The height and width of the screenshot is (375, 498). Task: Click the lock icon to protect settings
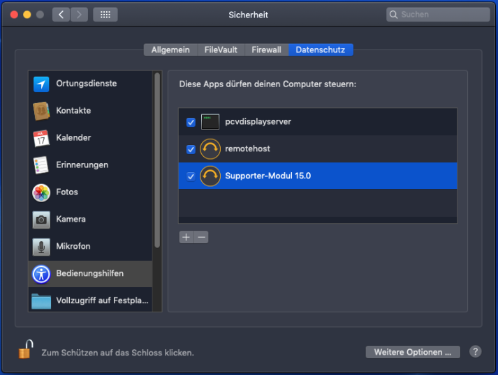coord(25,349)
